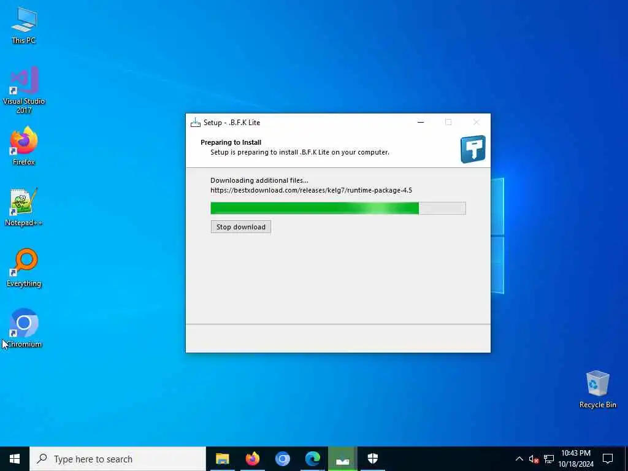Open the network status tray icon
The image size is (628, 471).
pos(549,459)
